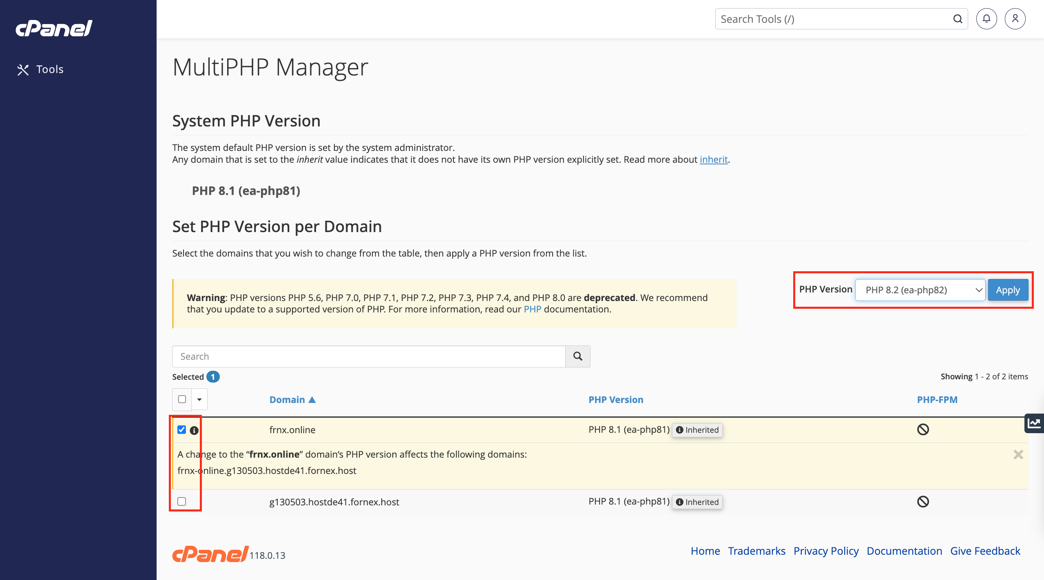This screenshot has width=1044, height=580.
Task: Sort by the Domain column header
Action: pos(292,400)
